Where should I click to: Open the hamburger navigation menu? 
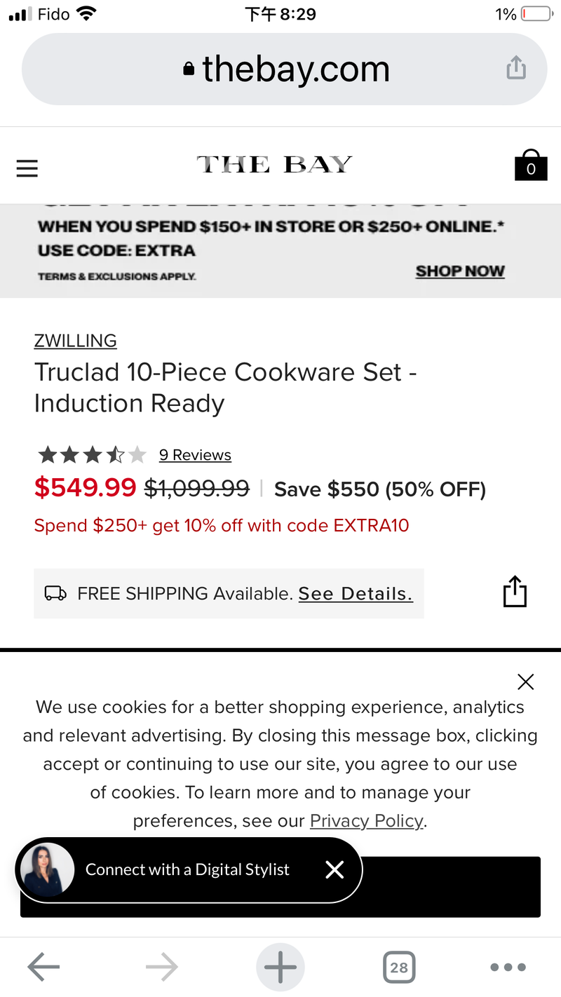pyautogui.click(x=27, y=168)
